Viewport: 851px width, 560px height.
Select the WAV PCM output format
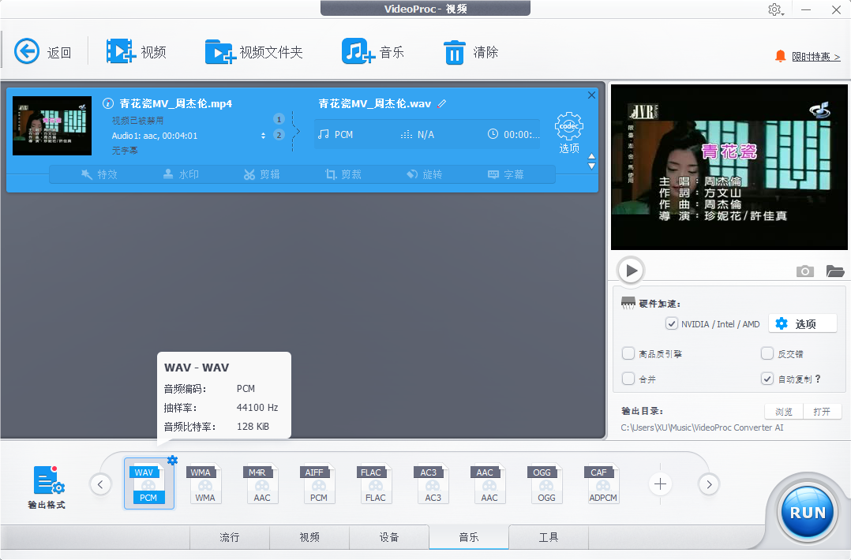click(x=148, y=483)
